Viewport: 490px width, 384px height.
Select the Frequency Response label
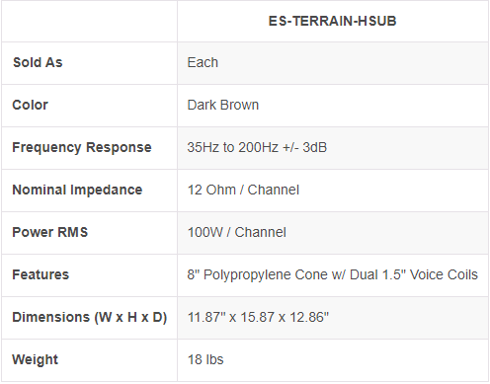point(82,147)
